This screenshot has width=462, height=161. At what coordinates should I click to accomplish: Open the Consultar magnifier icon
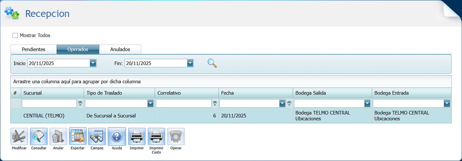39,136
